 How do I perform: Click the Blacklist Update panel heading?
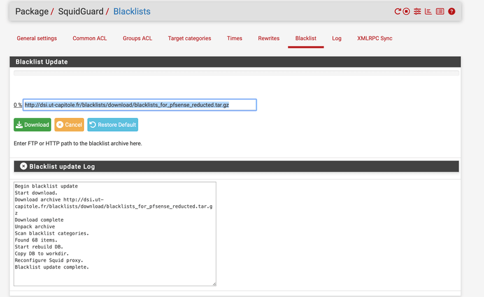(x=41, y=62)
